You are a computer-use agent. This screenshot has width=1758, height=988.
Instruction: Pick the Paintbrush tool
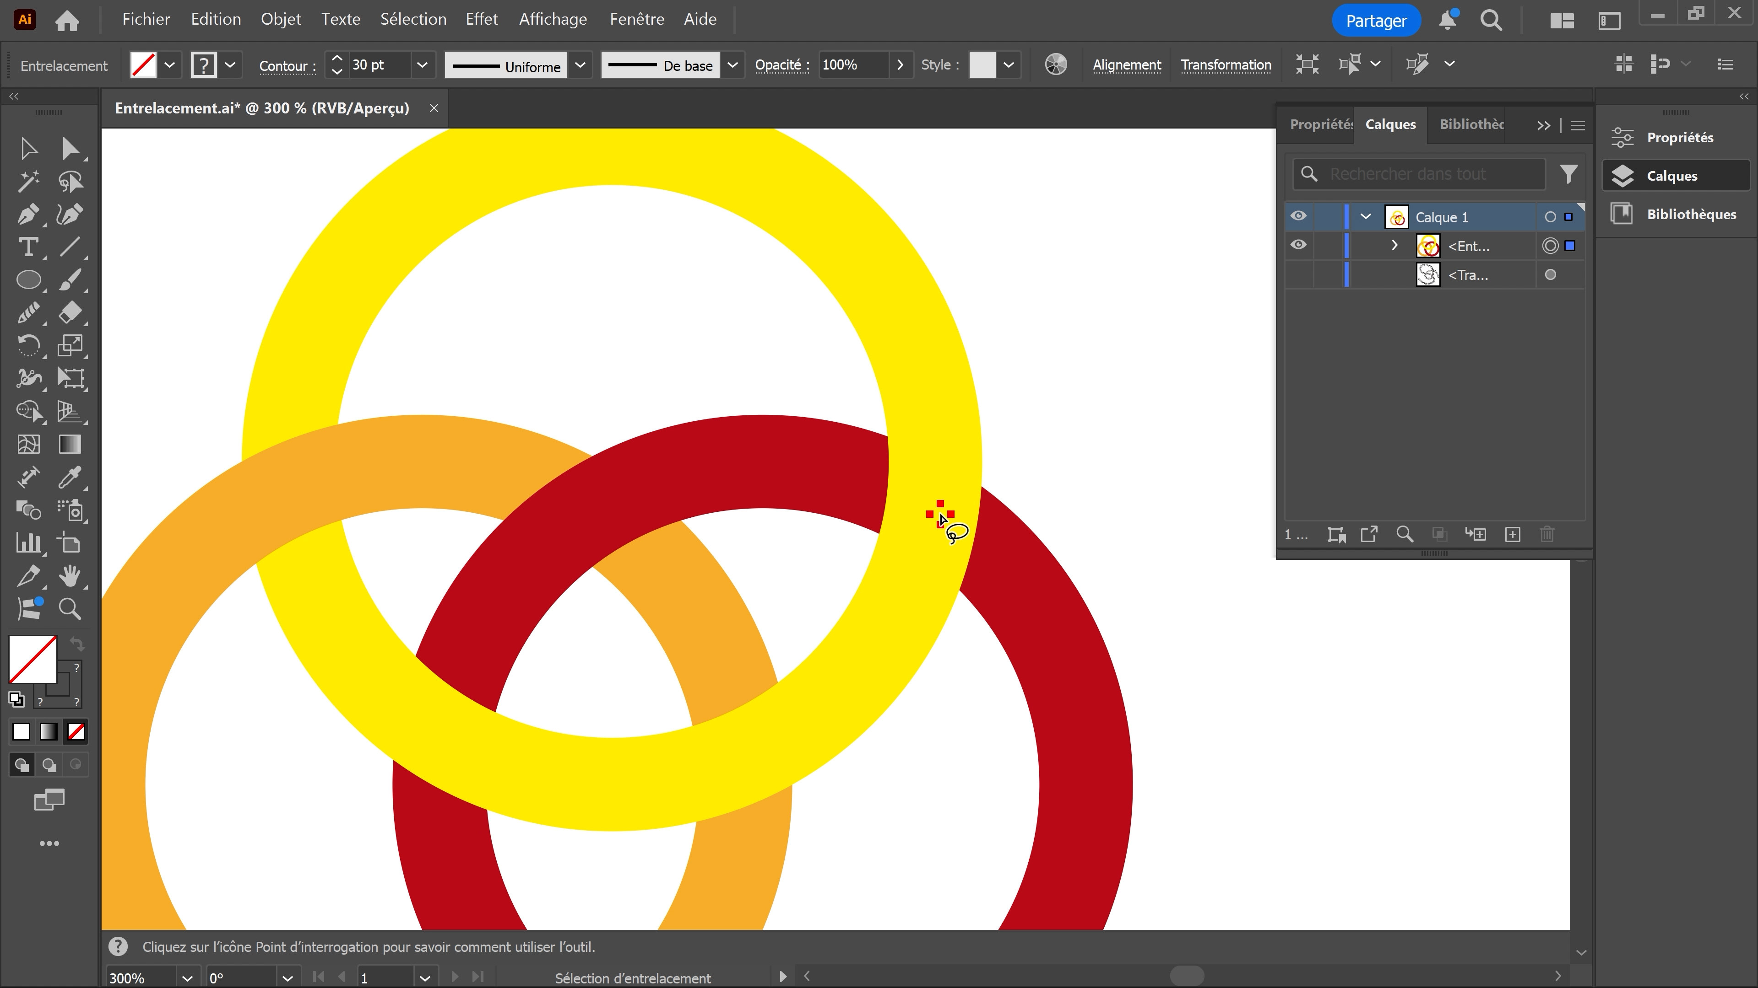point(70,279)
